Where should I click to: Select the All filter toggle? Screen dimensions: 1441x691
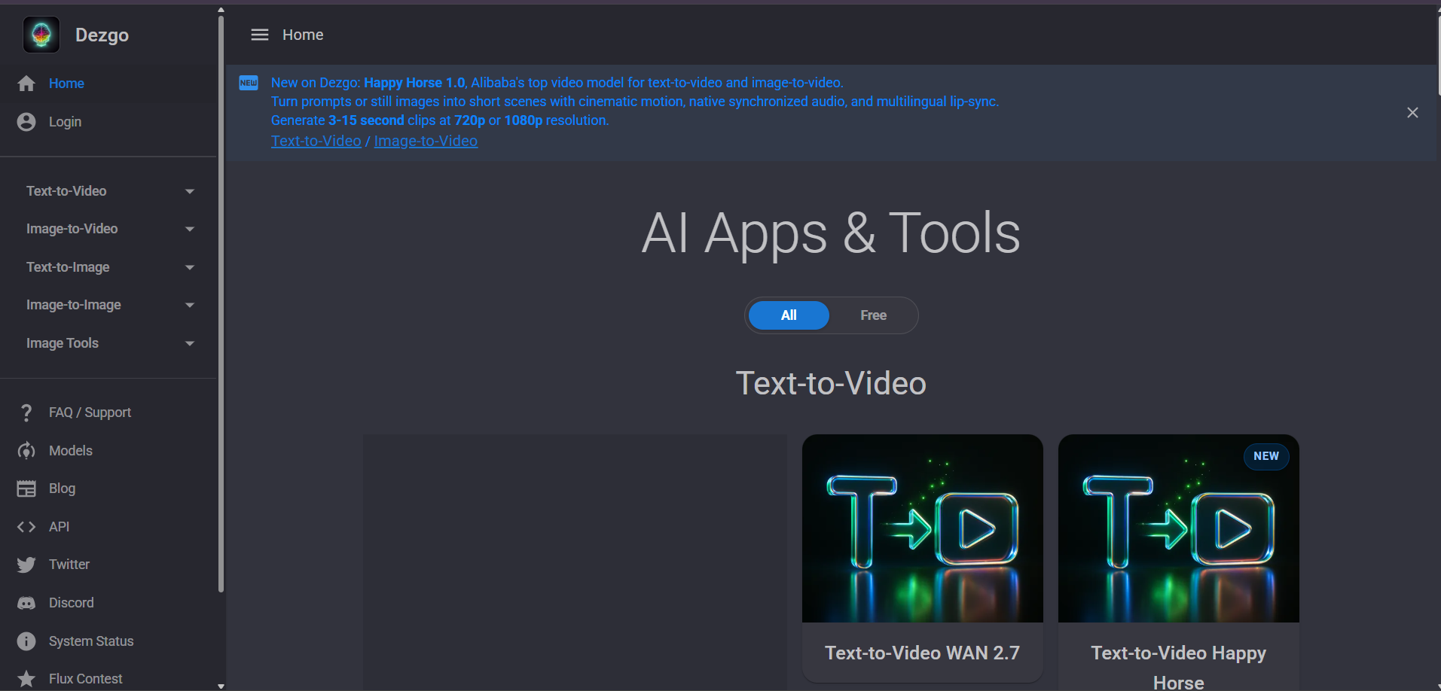point(789,315)
